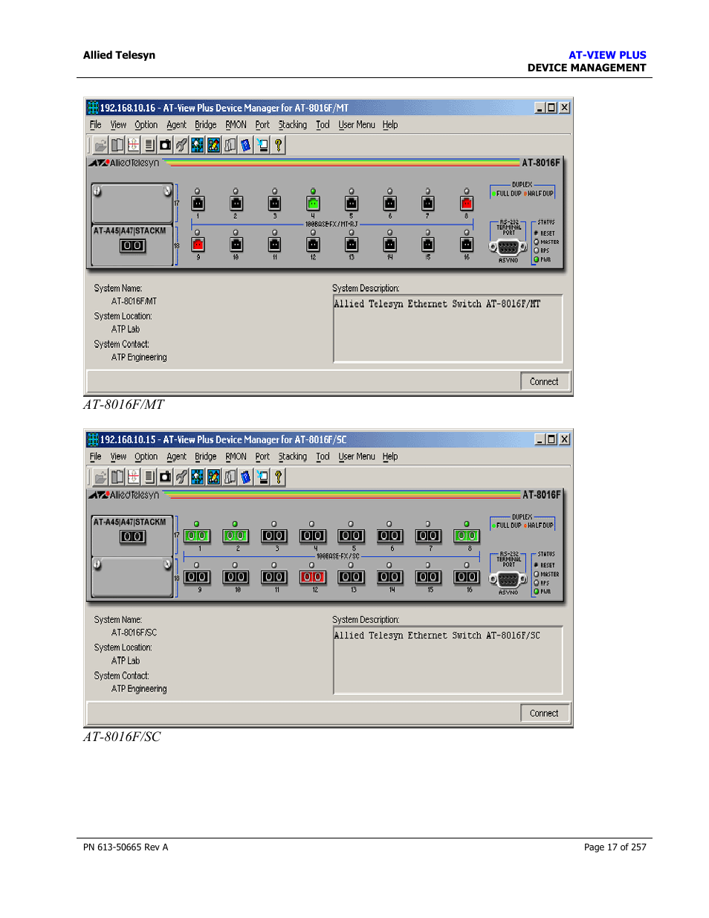The height and width of the screenshot is (918, 709).
Task: Click the HALF DUP legend in the AT-8016F/SC window
Action: coord(539,525)
